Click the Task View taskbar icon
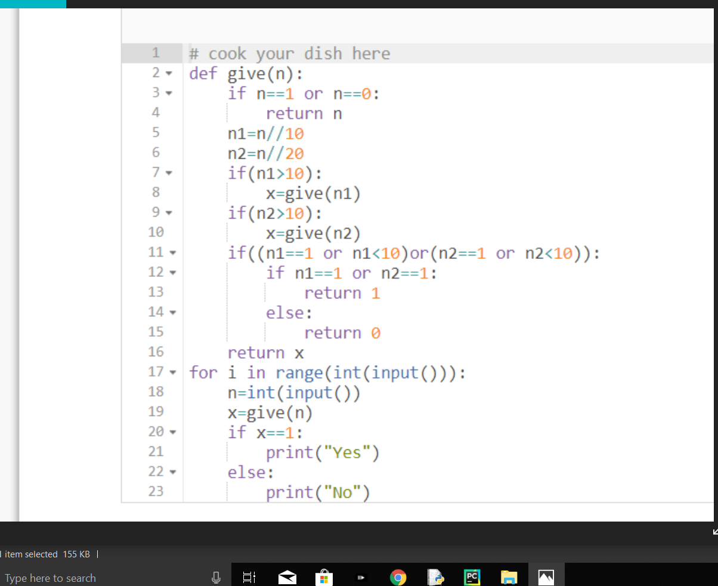 tap(250, 577)
